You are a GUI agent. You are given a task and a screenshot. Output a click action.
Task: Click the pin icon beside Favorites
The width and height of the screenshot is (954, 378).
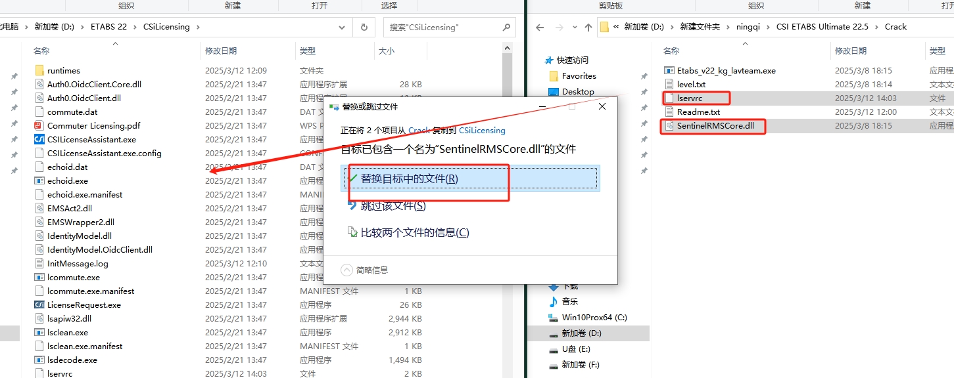(x=644, y=76)
